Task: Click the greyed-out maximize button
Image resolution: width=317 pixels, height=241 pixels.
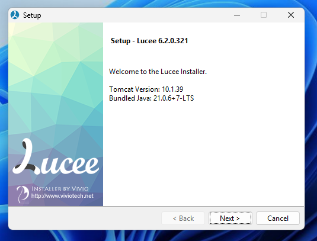Action: pyautogui.click(x=264, y=15)
